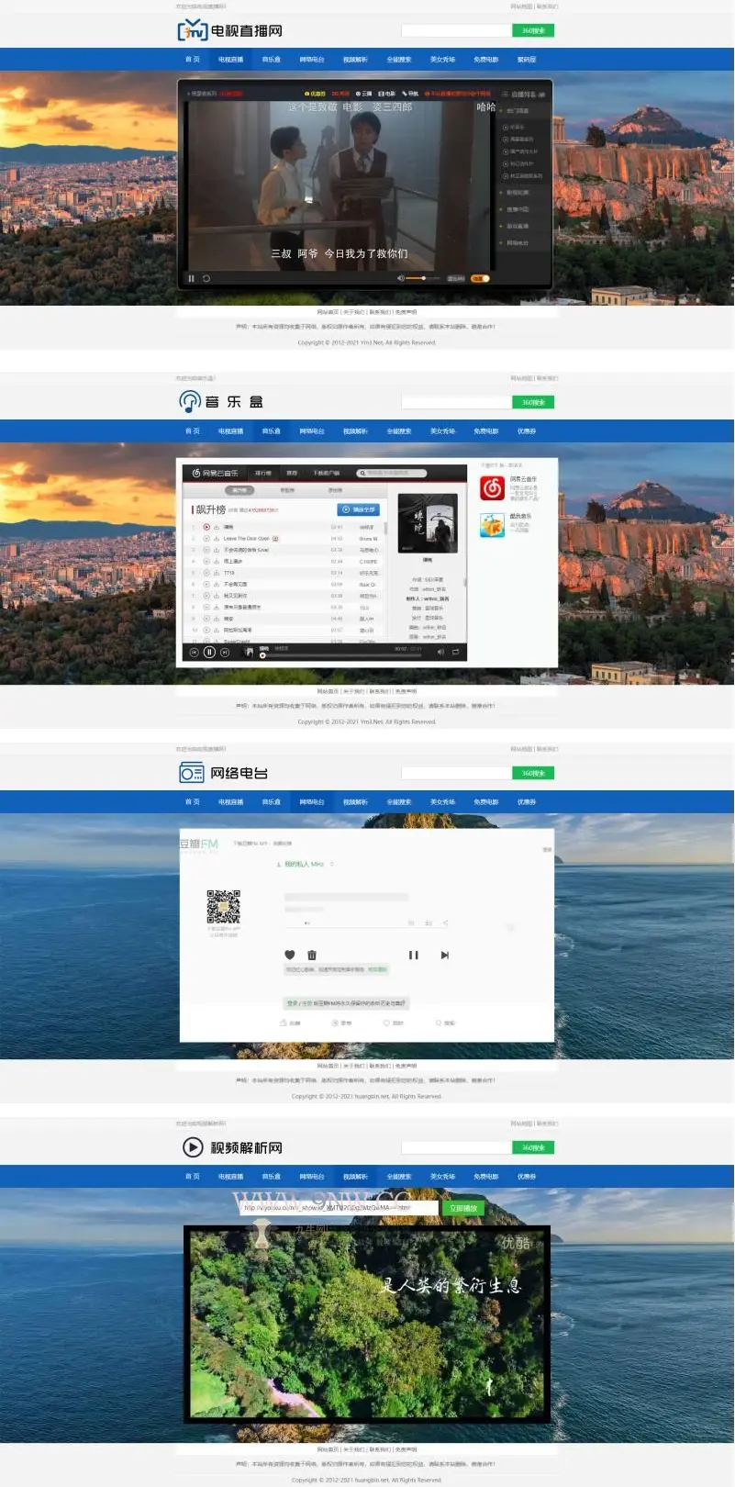
Task: Toggle the loop mode icon in NetEase player
Action: tap(455, 652)
